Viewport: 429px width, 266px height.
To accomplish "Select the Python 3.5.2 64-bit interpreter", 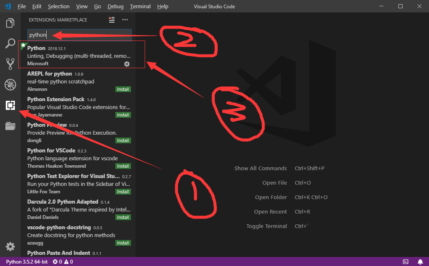I will [27, 262].
